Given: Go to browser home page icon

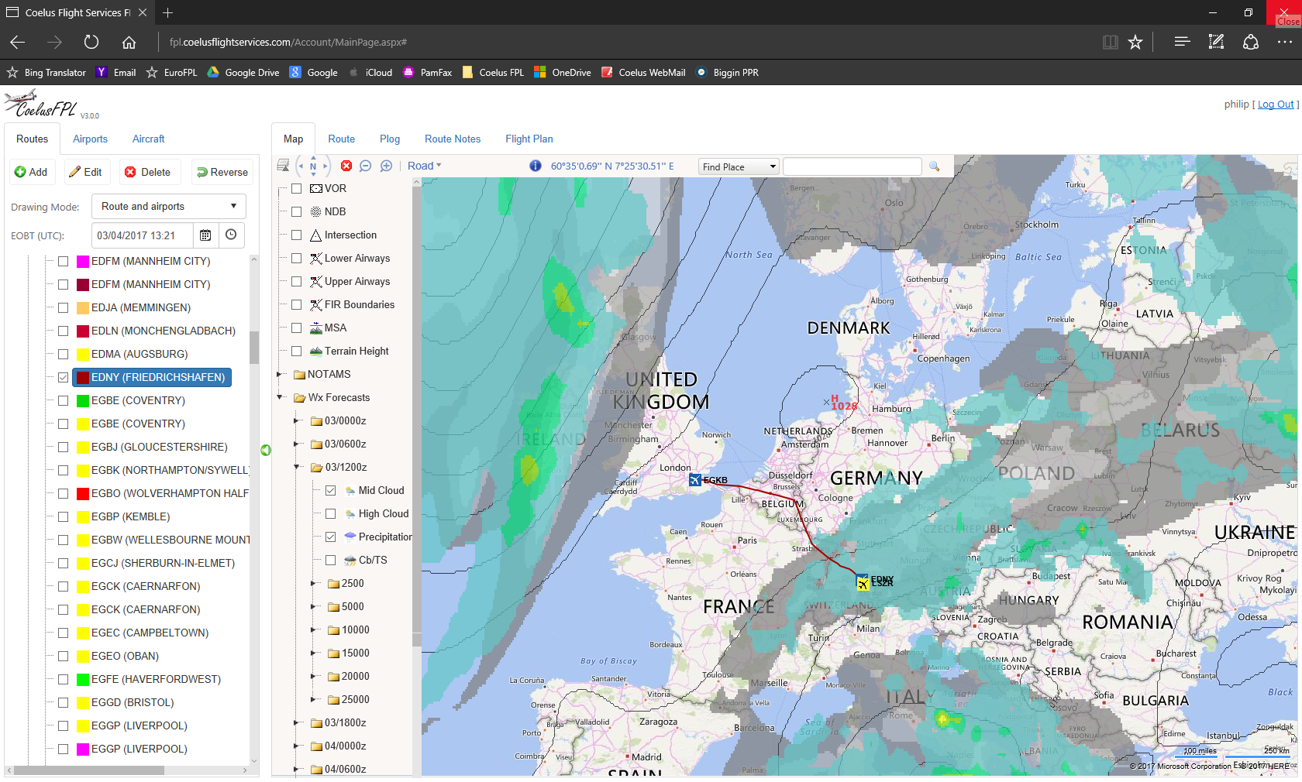Looking at the screenshot, I should coord(129,42).
